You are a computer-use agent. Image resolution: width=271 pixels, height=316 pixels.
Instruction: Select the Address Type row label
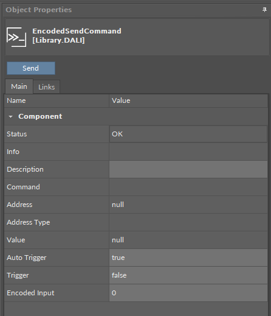click(29, 222)
